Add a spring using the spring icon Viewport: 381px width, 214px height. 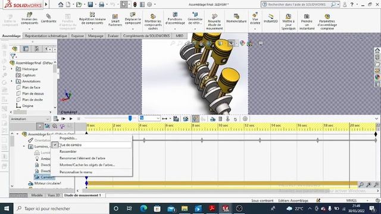tap(220, 119)
